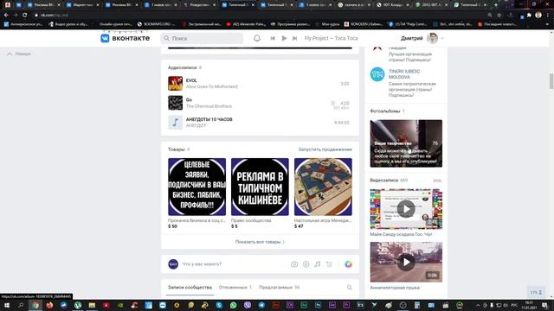Click the Поиск search field

click(x=202, y=38)
